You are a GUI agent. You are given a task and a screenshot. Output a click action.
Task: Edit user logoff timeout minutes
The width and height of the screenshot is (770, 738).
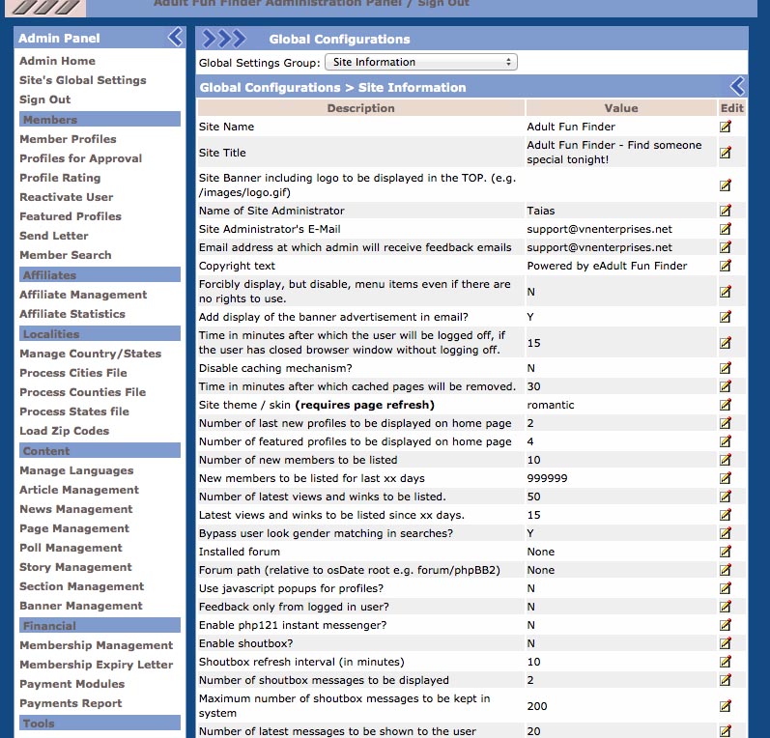726,343
